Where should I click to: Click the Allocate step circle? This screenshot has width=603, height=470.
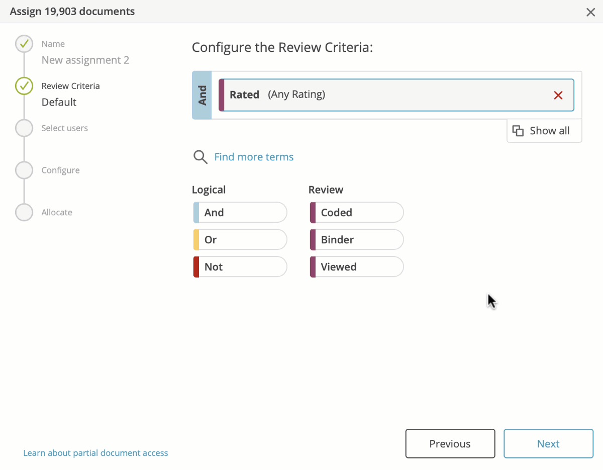coord(24,213)
